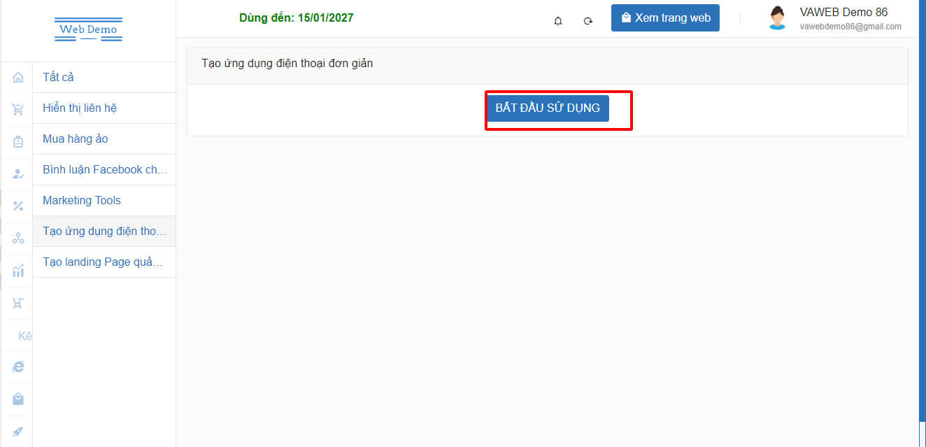Click the Internet Explorer 'e' sidebar icon
Image resolution: width=926 pixels, height=447 pixels.
(18, 367)
